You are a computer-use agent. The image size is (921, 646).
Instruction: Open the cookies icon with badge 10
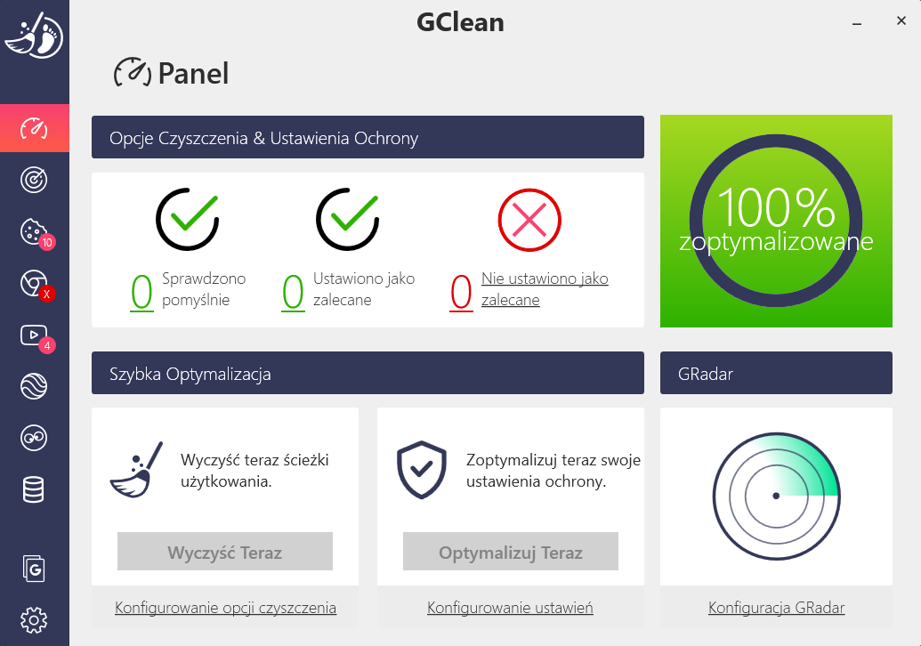(36, 233)
